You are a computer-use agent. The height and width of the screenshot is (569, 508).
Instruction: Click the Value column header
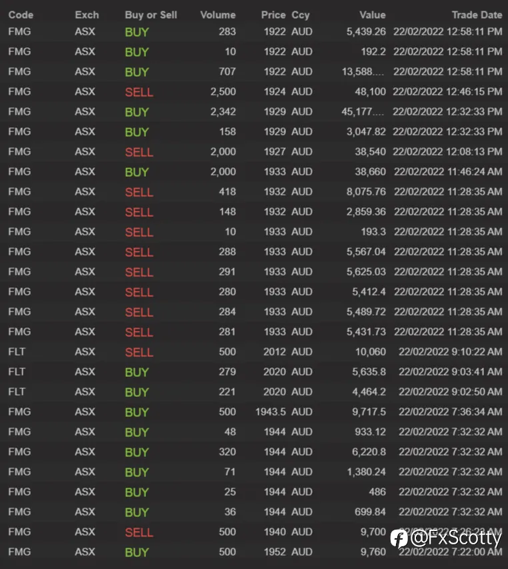coord(373,15)
